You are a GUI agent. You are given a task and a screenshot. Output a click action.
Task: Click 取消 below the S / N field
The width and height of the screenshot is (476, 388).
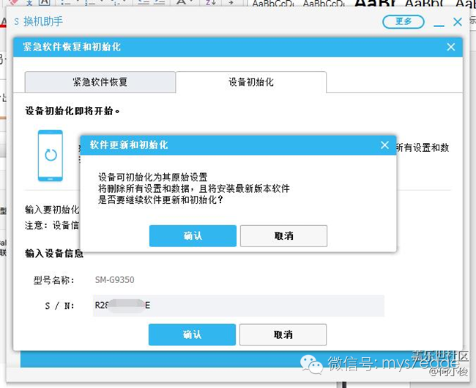[x=283, y=334]
